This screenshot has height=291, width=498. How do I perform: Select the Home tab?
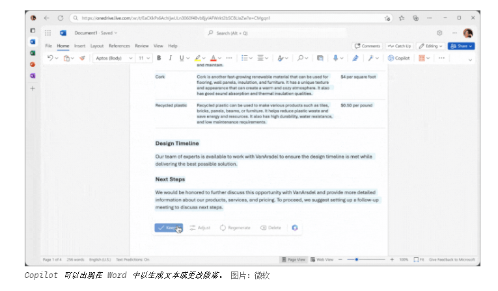pos(63,45)
